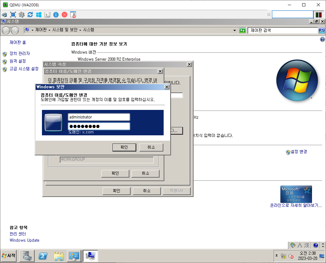The width and height of the screenshot is (326, 263).
Task: Click 확인 in System Properties dialog
Action: pyautogui.click(x=116, y=191)
